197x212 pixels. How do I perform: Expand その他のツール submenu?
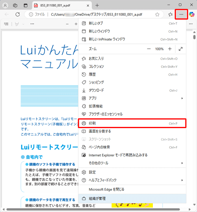click(x=132, y=163)
